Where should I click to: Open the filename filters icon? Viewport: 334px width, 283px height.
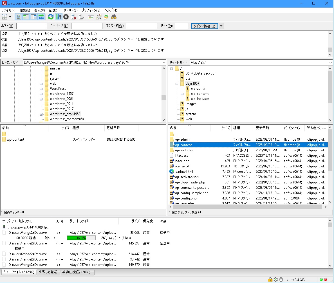[x=91, y=17]
